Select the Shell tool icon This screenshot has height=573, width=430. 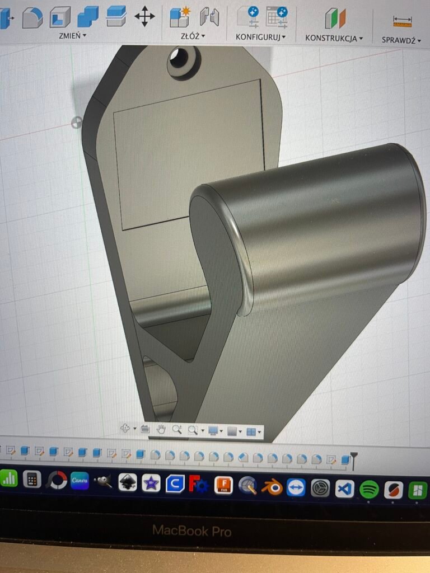click(60, 17)
